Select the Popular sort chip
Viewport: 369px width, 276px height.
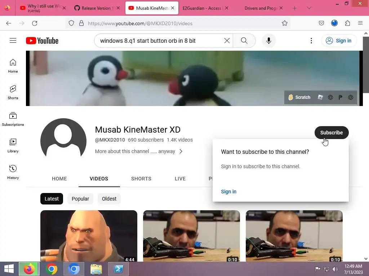(x=80, y=199)
